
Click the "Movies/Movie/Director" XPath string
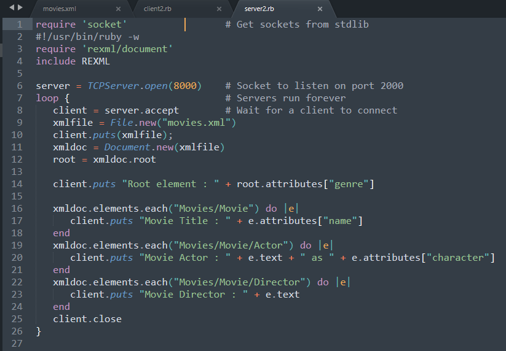239,282
